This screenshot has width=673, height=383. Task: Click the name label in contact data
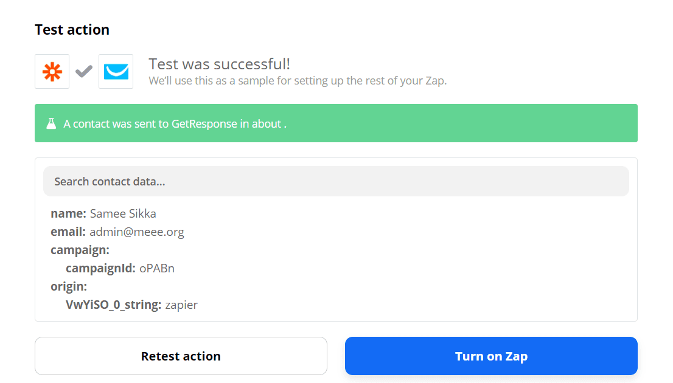[x=68, y=213]
